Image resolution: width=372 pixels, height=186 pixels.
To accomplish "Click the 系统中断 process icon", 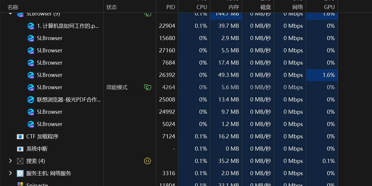I will [20, 149].
